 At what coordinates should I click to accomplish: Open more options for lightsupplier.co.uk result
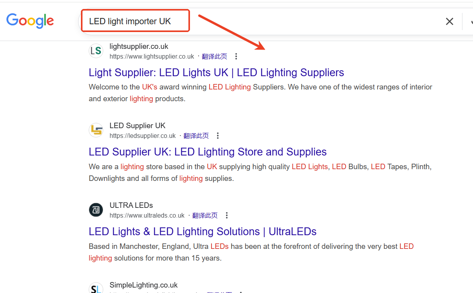[236, 56]
